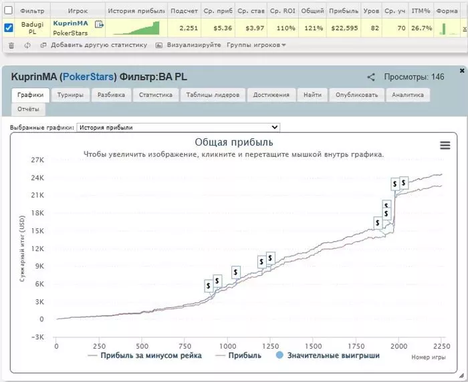
Task: Click the 110% ROI value
Action: point(285,28)
